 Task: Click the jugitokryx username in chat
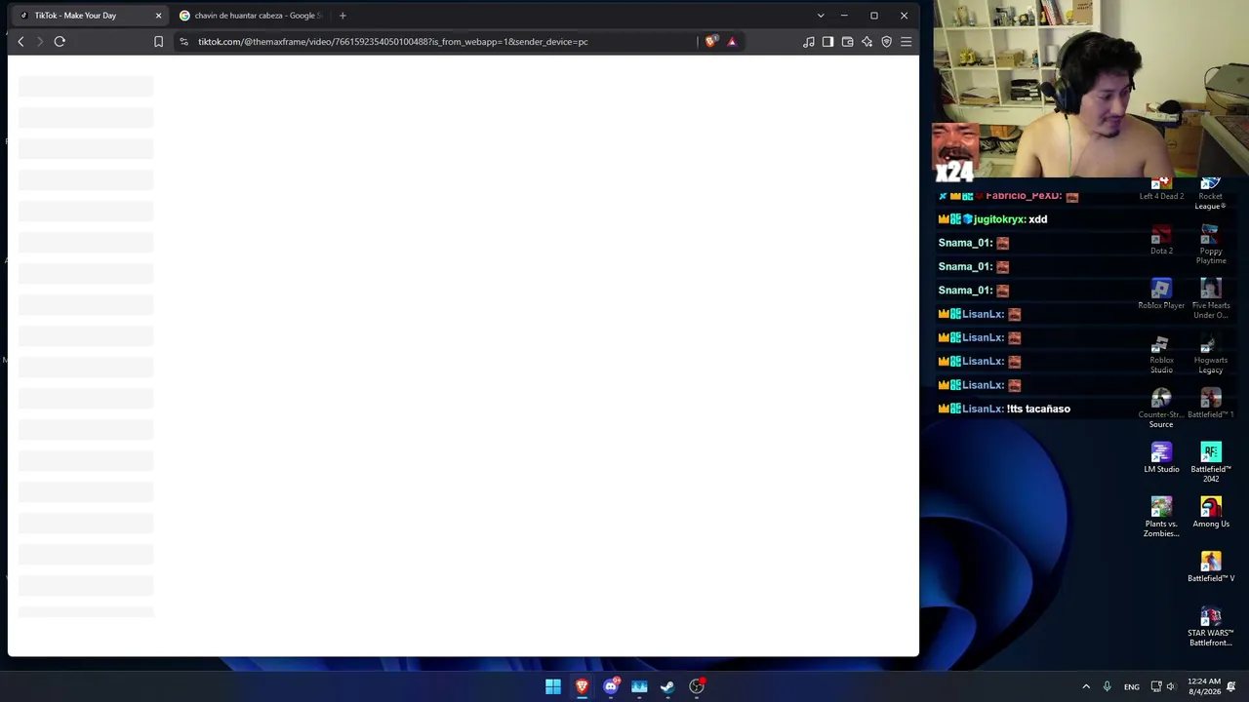click(999, 219)
